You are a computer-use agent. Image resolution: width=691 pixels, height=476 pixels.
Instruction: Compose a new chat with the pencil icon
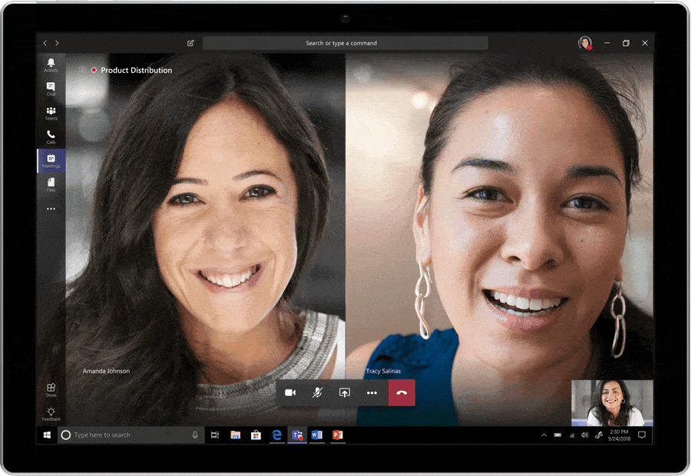(190, 43)
